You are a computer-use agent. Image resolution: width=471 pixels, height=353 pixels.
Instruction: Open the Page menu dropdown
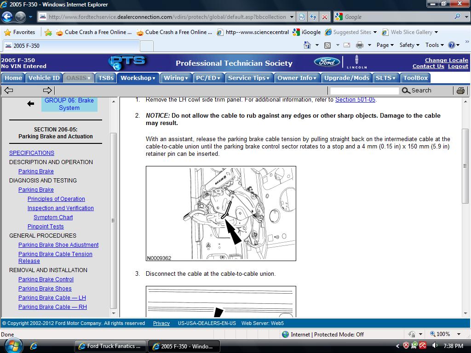pyautogui.click(x=385, y=45)
